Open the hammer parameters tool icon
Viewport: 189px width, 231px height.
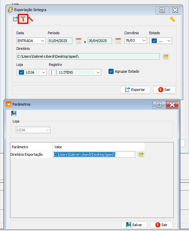coord(23,19)
